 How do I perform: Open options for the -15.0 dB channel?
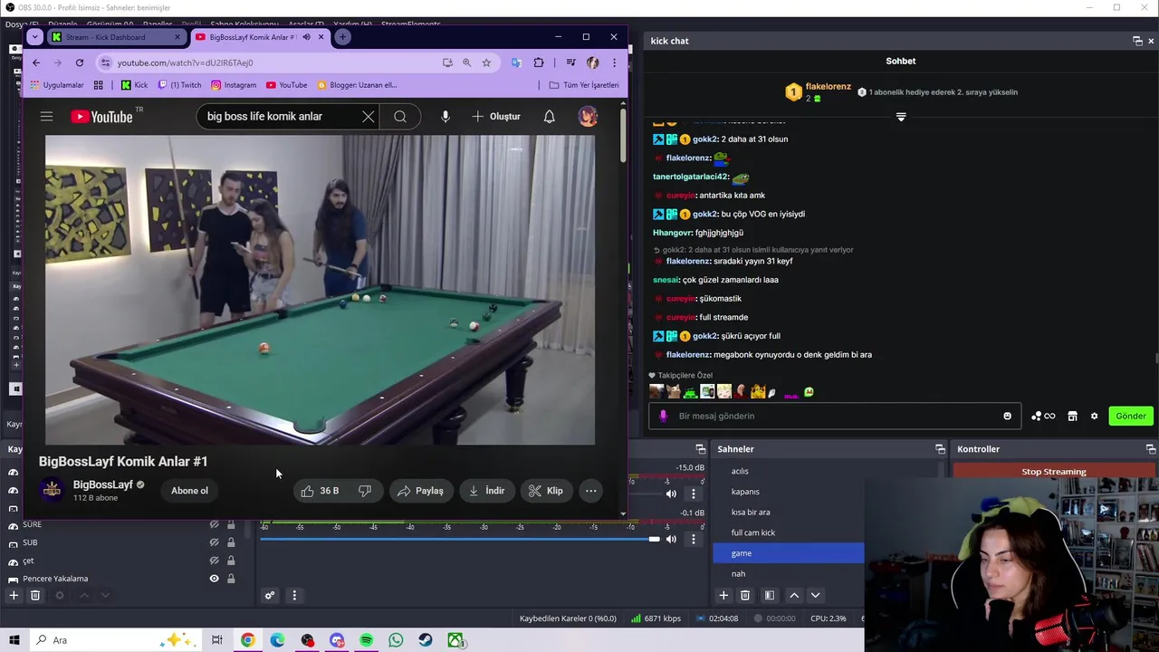(694, 494)
